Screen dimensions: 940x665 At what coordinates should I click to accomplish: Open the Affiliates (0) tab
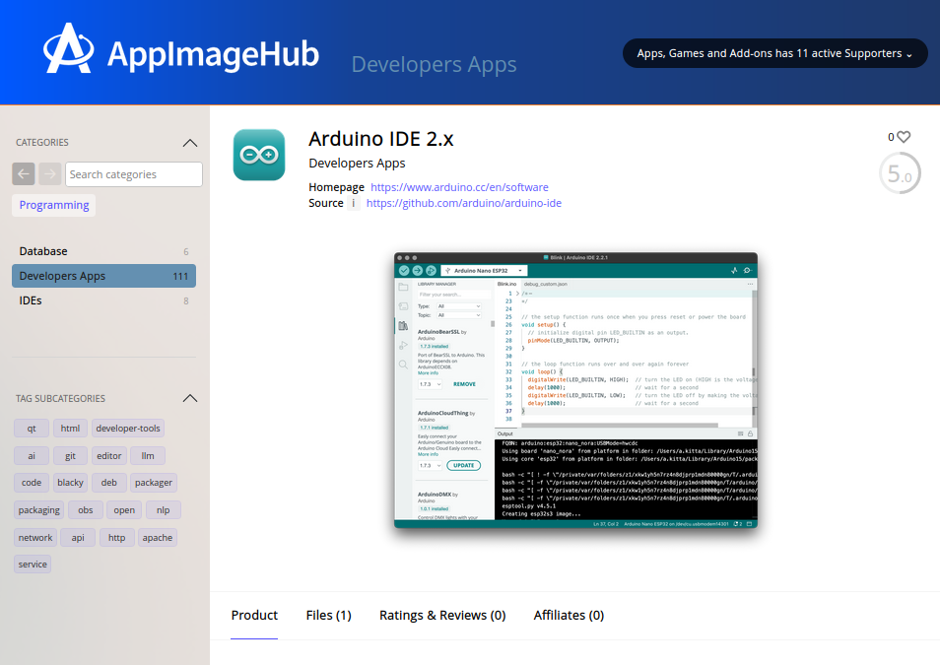point(569,615)
